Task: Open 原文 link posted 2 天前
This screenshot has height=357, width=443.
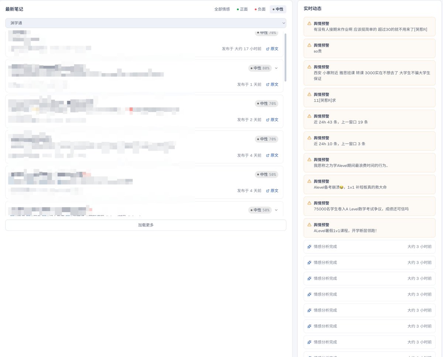Action: pyautogui.click(x=272, y=120)
